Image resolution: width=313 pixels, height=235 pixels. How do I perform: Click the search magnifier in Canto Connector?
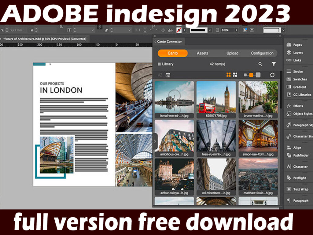click(260, 64)
